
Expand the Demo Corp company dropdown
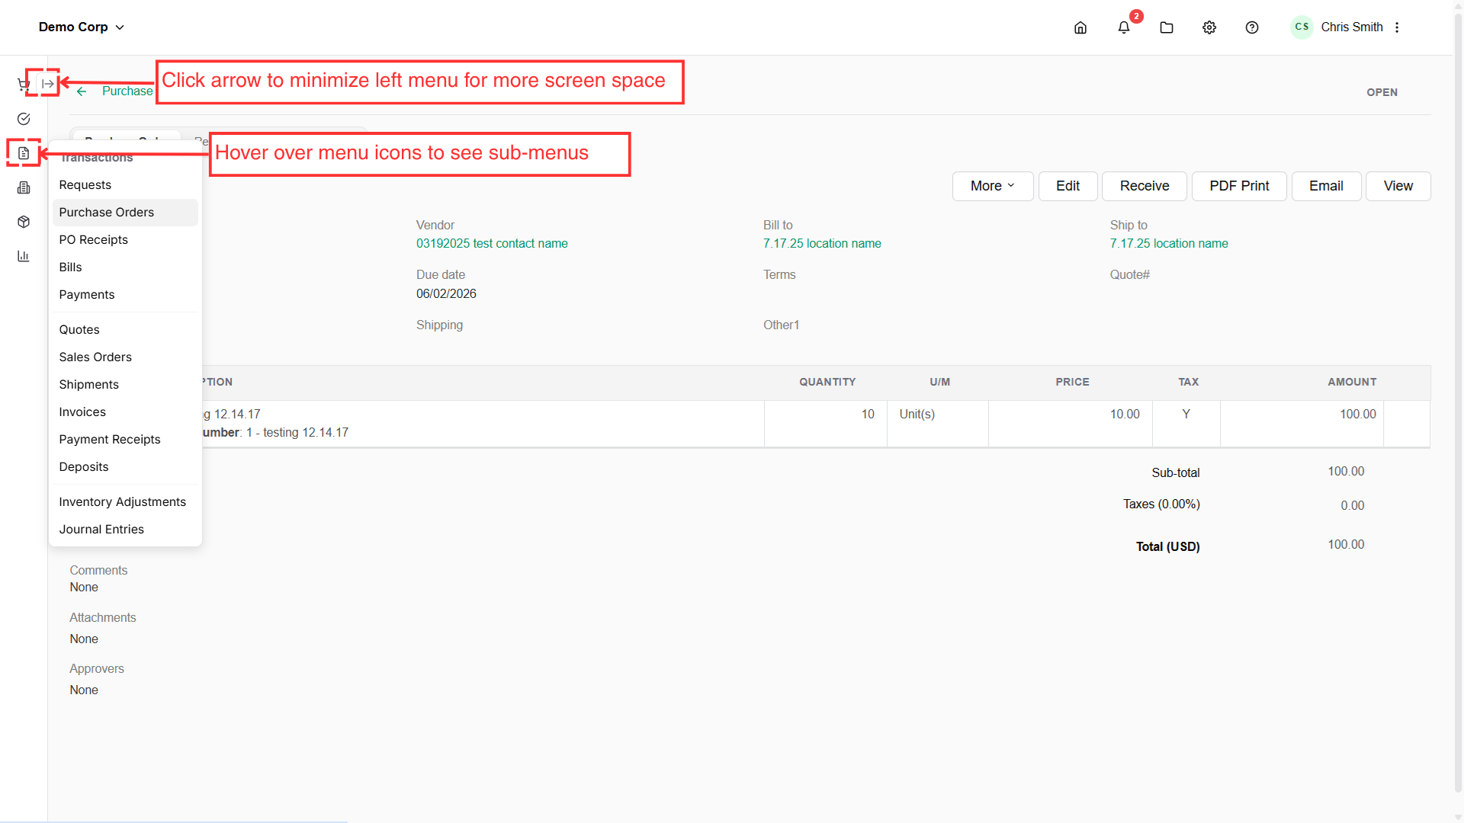pos(82,27)
